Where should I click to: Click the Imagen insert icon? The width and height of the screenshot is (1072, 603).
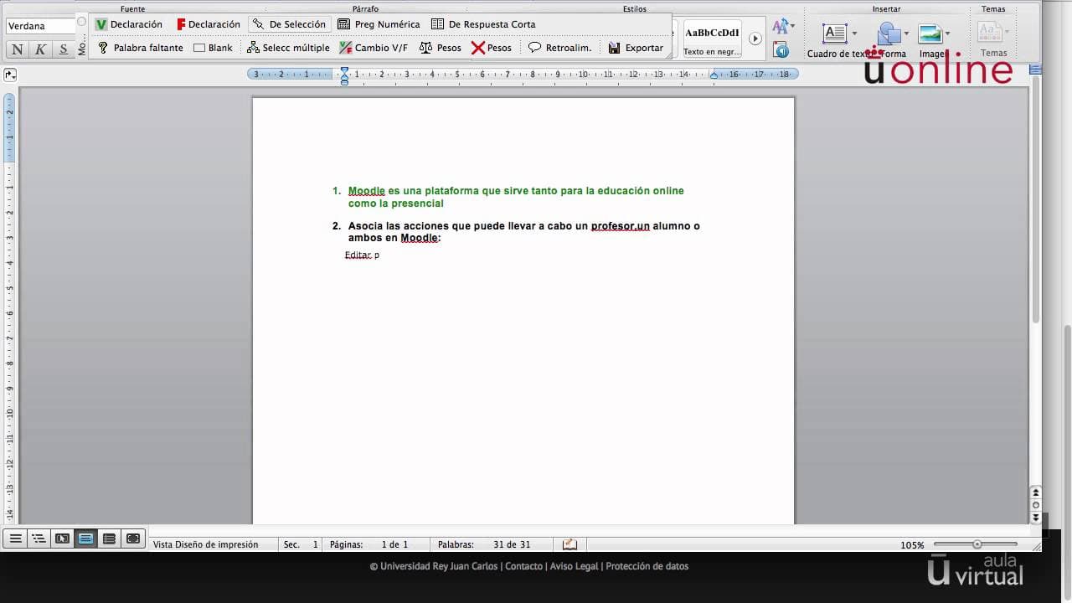(930, 33)
